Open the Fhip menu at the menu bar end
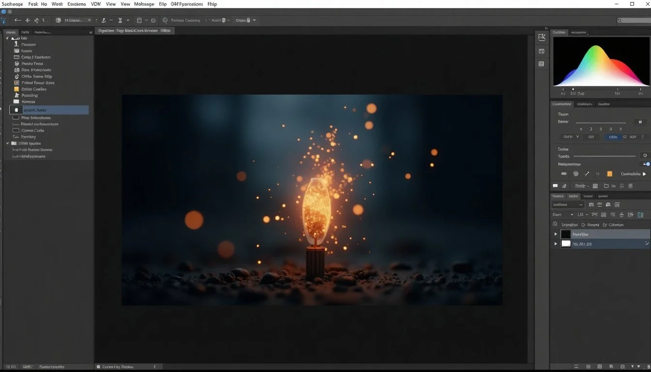The width and height of the screenshot is (651, 372). [x=212, y=4]
